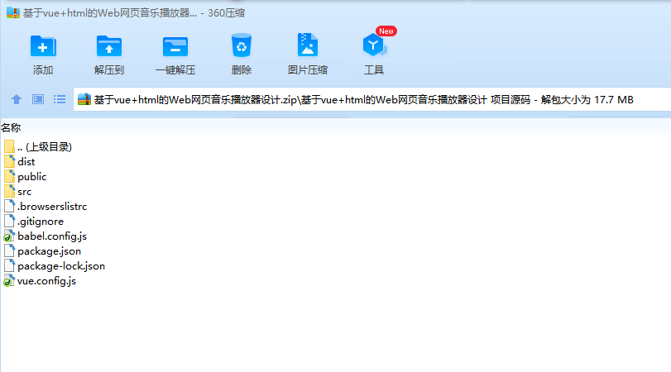This screenshot has width=671, height=372.
Task: Click the public folder icon
Action: pos(9,177)
